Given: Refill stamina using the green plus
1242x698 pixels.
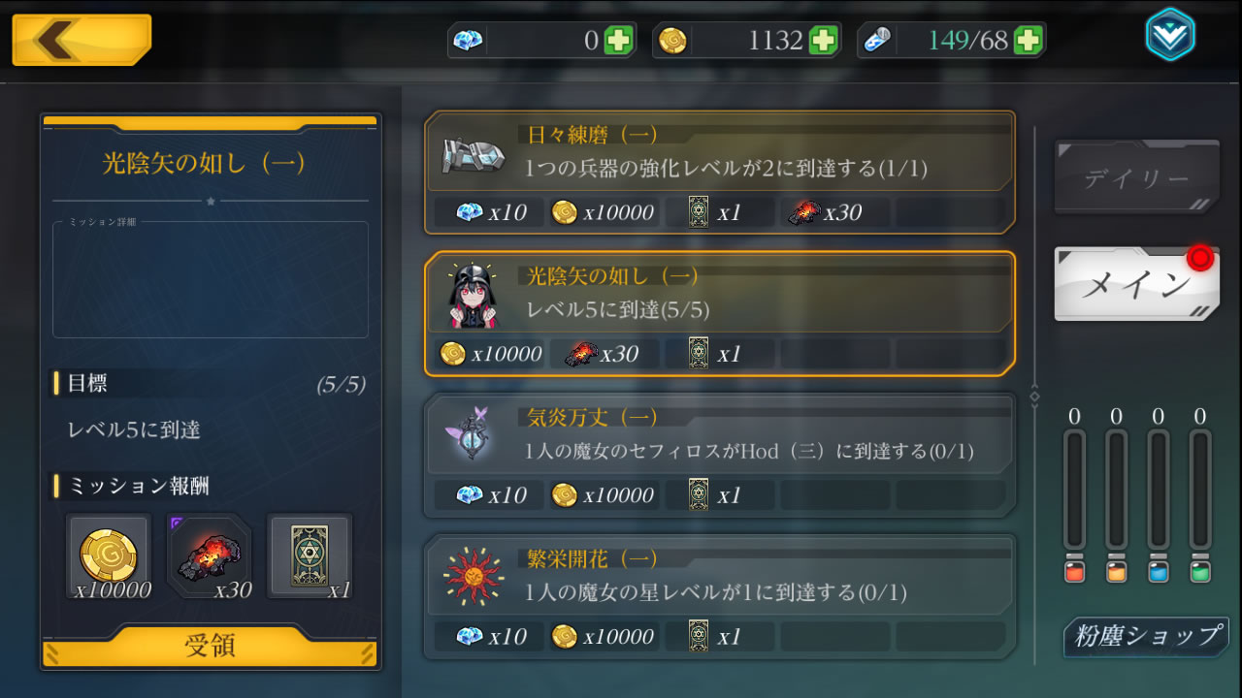Looking at the screenshot, I should click(x=1028, y=41).
